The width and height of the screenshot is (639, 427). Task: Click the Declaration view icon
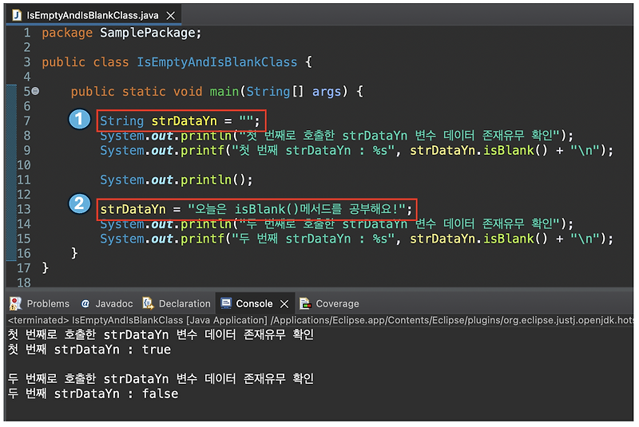tap(148, 303)
